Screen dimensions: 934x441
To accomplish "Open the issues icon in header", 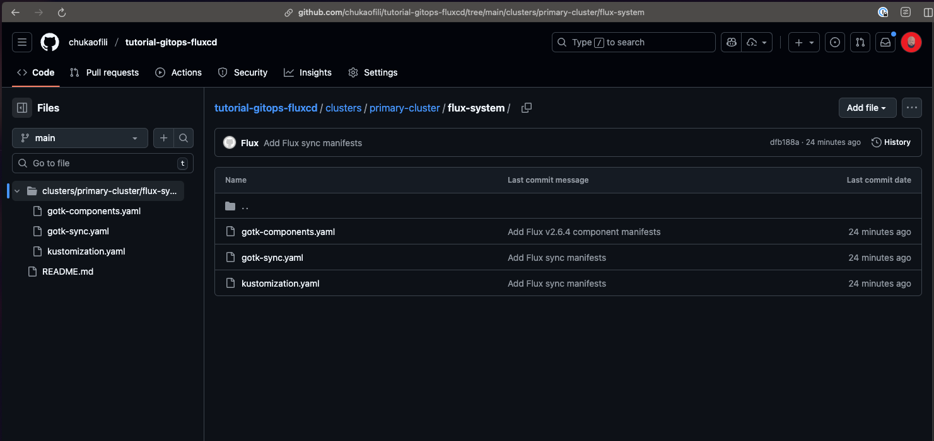I will 835,42.
